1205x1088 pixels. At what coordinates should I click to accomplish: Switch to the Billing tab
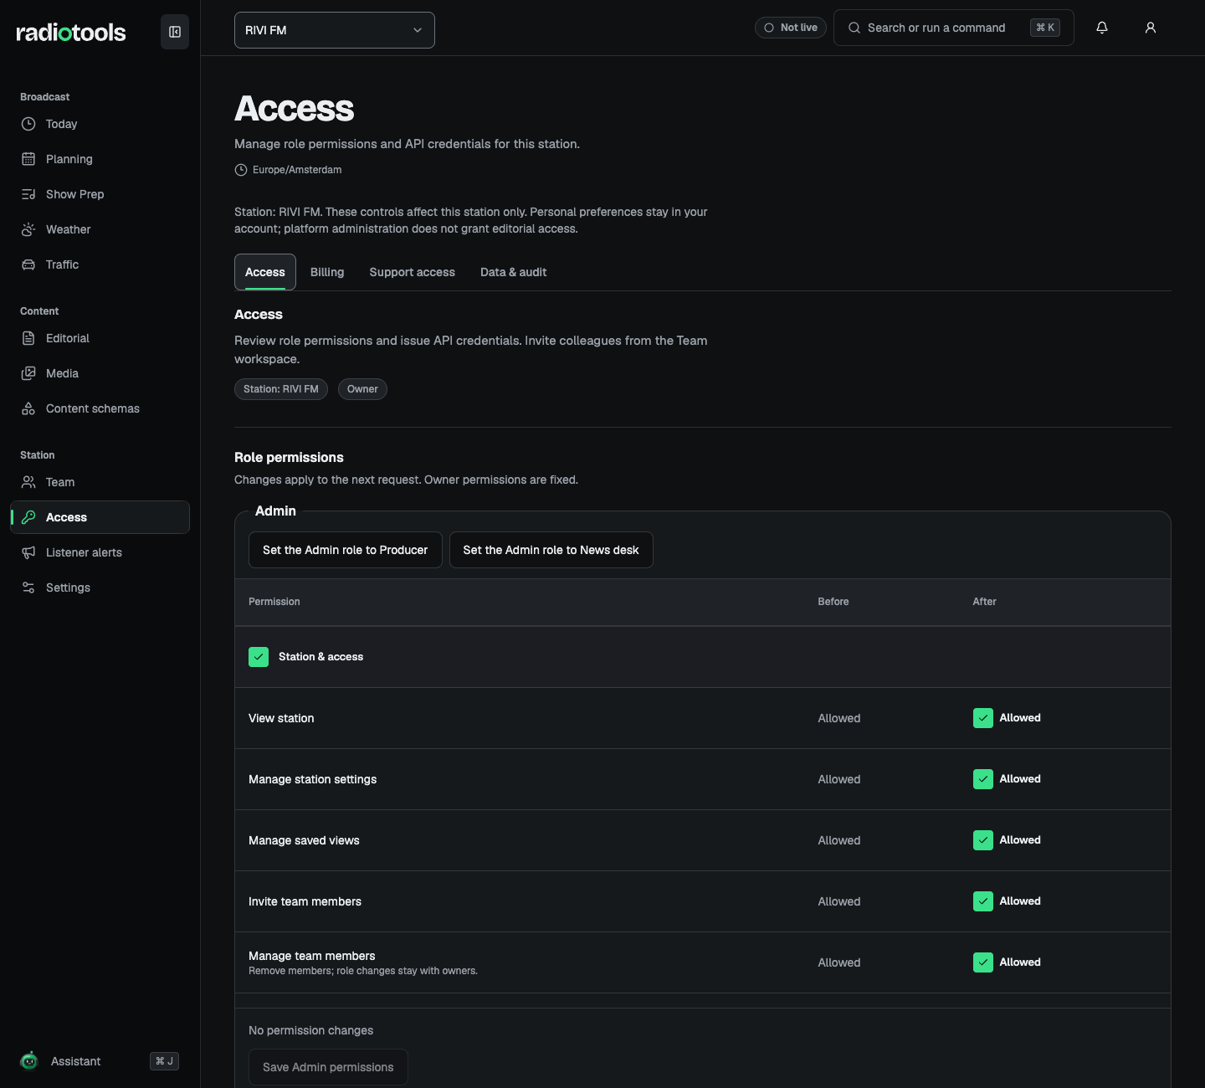click(x=327, y=272)
